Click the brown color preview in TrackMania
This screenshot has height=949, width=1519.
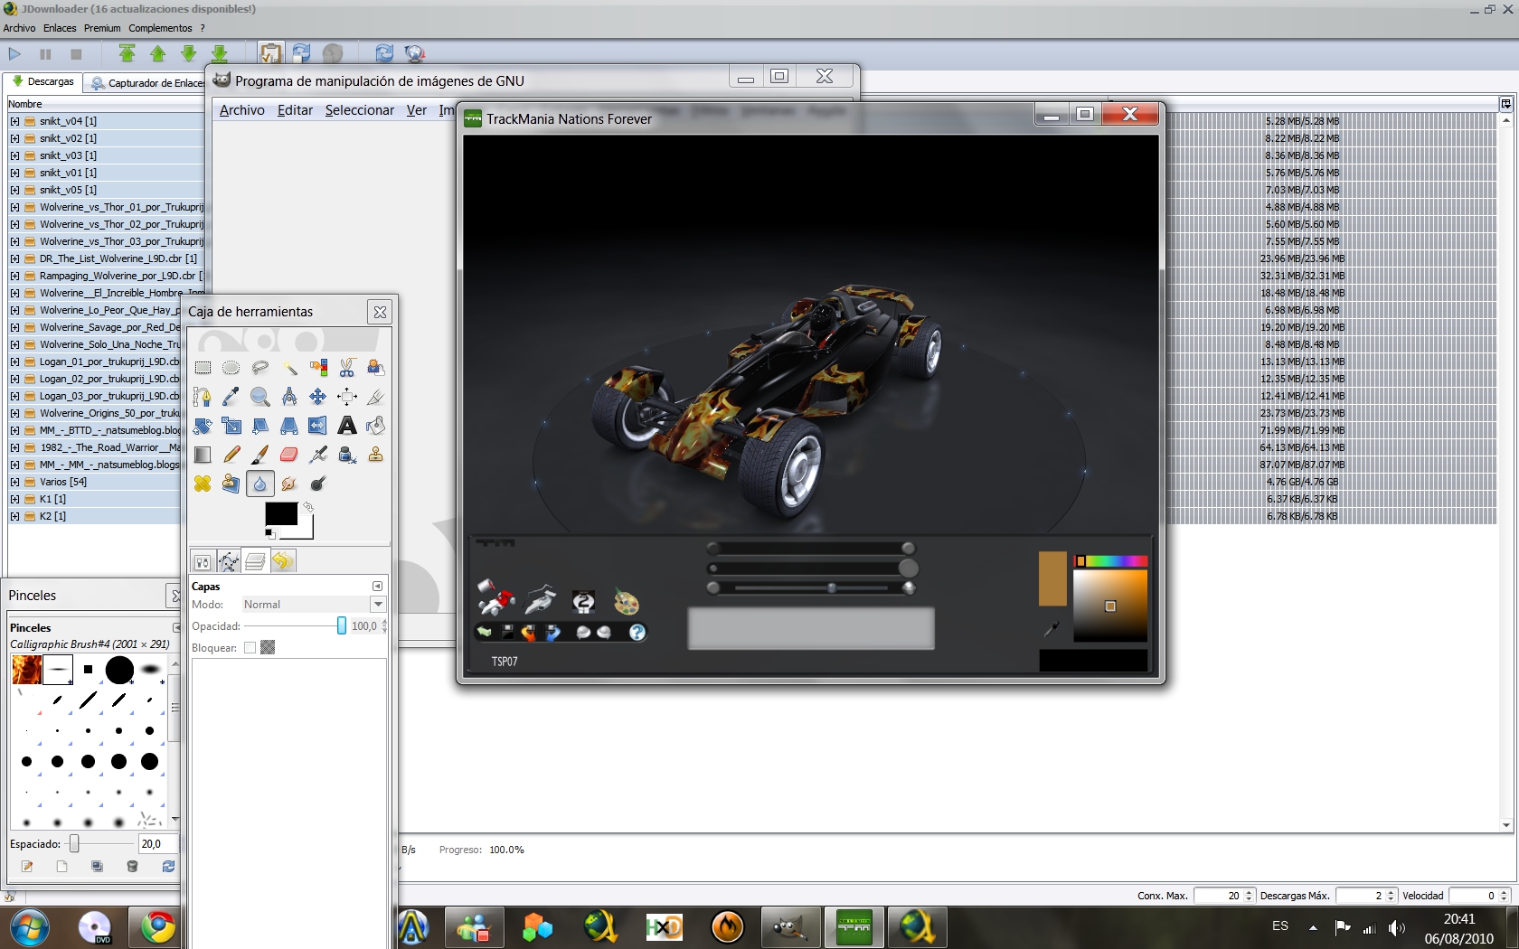[1052, 578]
